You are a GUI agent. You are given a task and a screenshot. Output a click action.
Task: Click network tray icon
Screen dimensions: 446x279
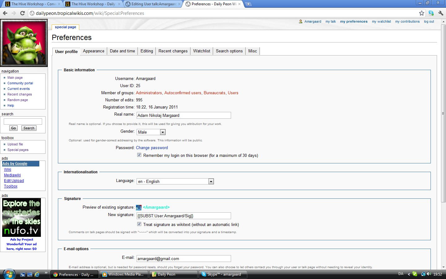coord(423,274)
